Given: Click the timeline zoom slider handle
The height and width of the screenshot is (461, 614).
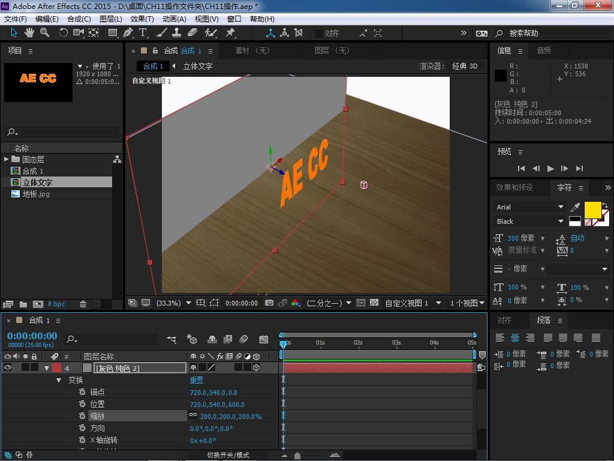Looking at the screenshot, I should pyautogui.click(x=297, y=456).
